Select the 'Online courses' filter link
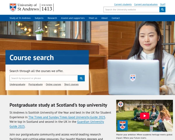 53,84
